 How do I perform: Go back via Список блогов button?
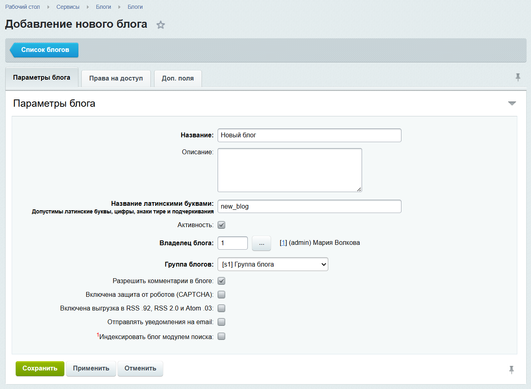point(44,50)
